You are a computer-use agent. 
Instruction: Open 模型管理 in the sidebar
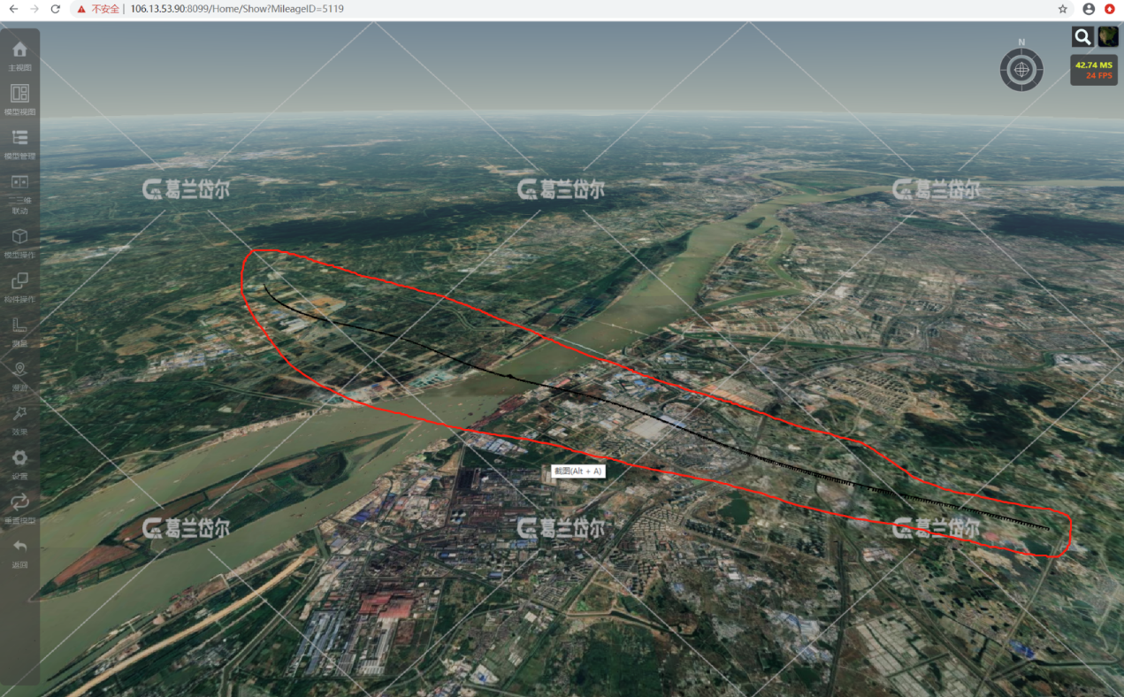[19, 138]
